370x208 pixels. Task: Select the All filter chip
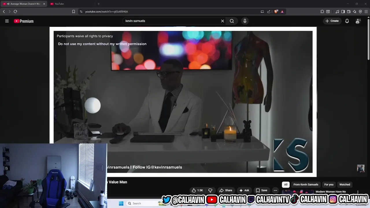286,185
